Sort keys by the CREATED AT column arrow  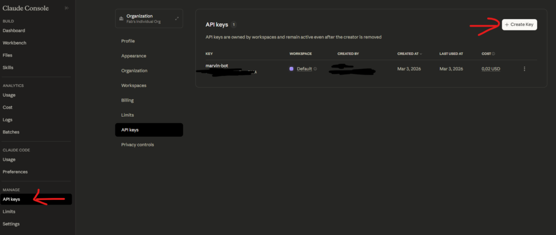pyautogui.click(x=421, y=54)
